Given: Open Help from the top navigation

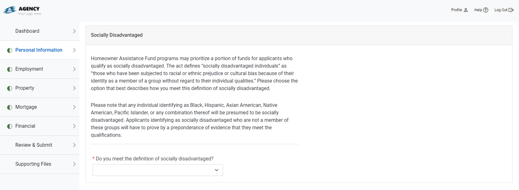Looking at the screenshot, I should (479, 10).
